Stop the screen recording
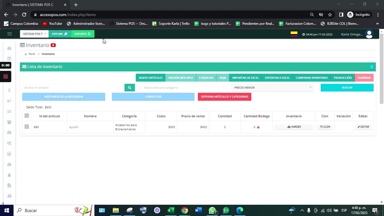The image size is (384, 216). point(5,76)
